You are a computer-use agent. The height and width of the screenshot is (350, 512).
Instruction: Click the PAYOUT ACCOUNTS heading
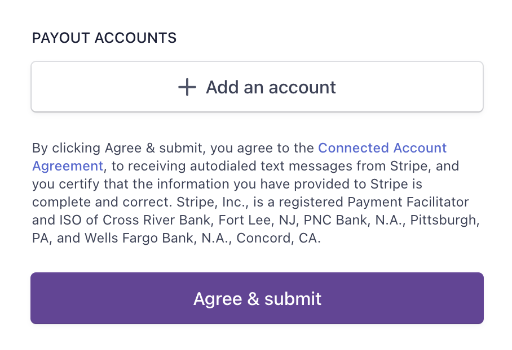tap(104, 38)
